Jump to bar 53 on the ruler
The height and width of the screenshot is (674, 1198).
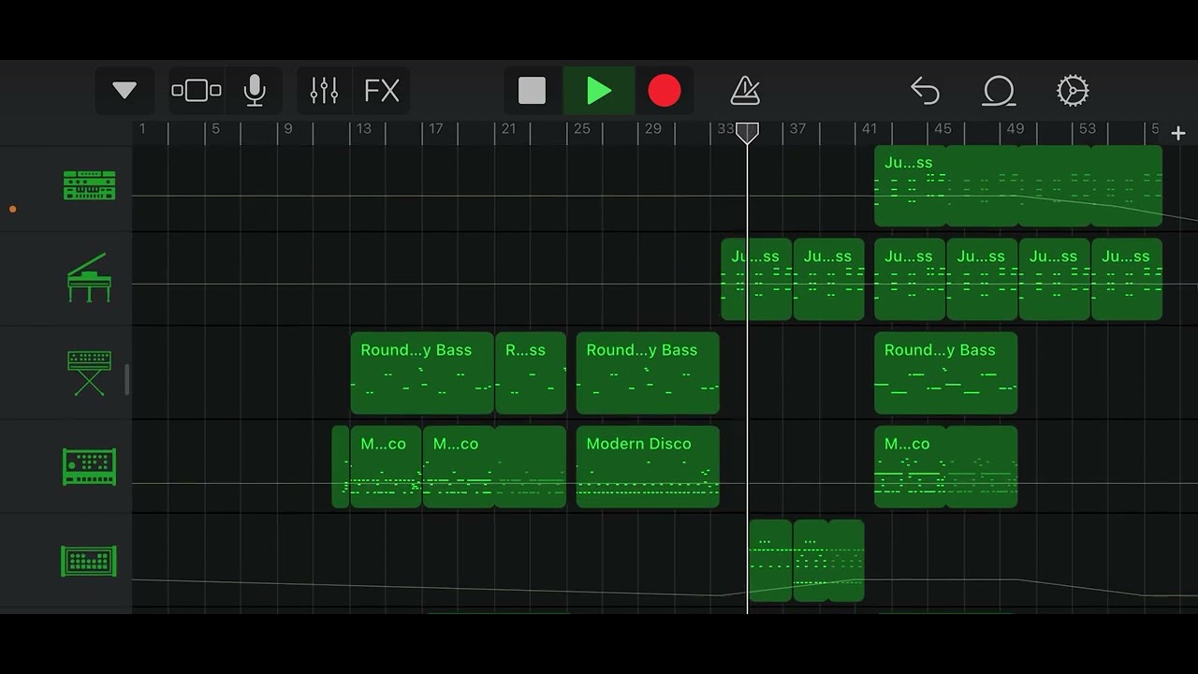click(x=1087, y=129)
